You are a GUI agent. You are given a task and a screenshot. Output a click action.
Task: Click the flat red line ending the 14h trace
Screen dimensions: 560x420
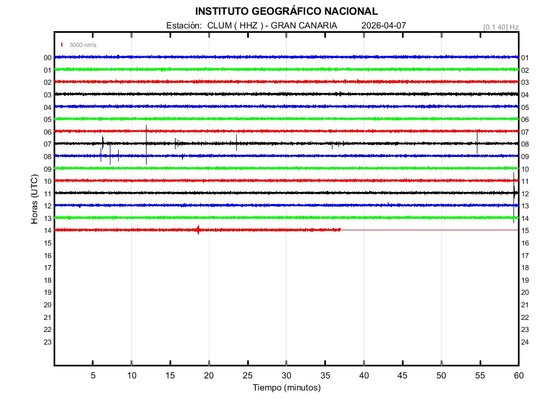coord(429,230)
